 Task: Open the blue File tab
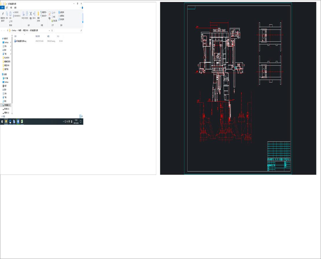pos(2,8)
